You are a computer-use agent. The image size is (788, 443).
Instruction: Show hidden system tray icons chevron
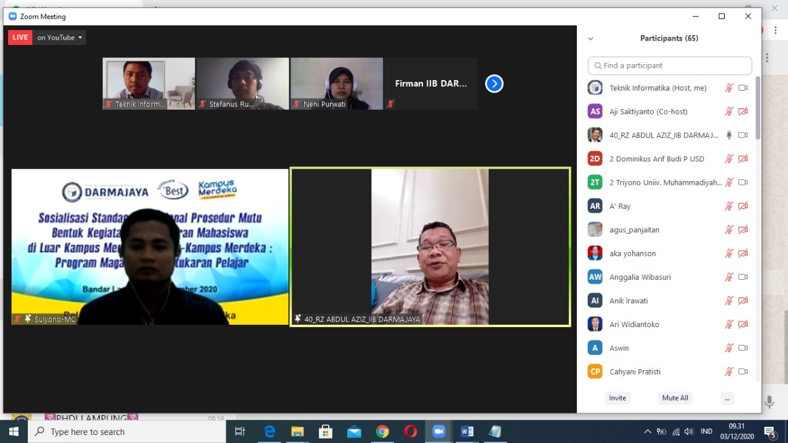648,431
